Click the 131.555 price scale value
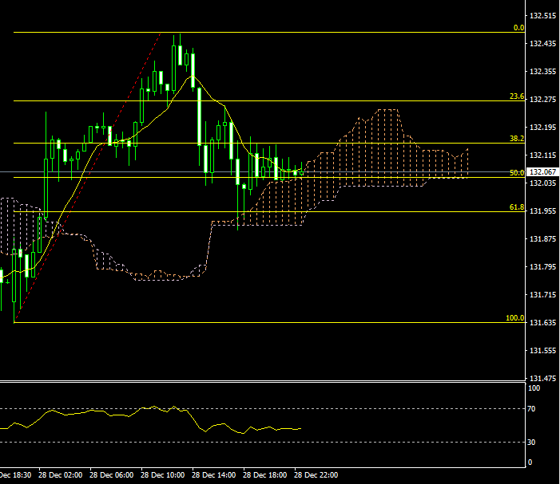Image resolution: width=560 pixels, height=484 pixels. tap(543, 351)
